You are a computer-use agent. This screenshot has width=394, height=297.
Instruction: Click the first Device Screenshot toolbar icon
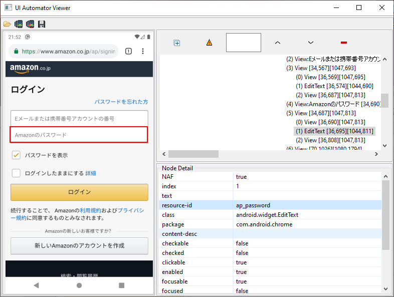pos(19,24)
